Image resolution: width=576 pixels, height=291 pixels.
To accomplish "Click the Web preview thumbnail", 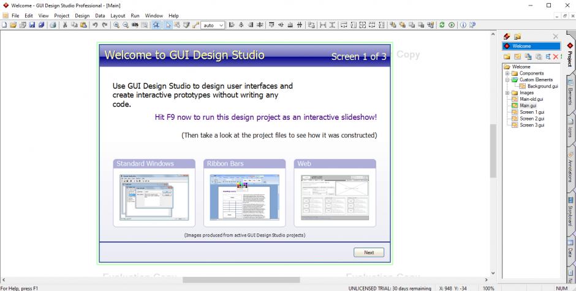I will tap(335, 197).
